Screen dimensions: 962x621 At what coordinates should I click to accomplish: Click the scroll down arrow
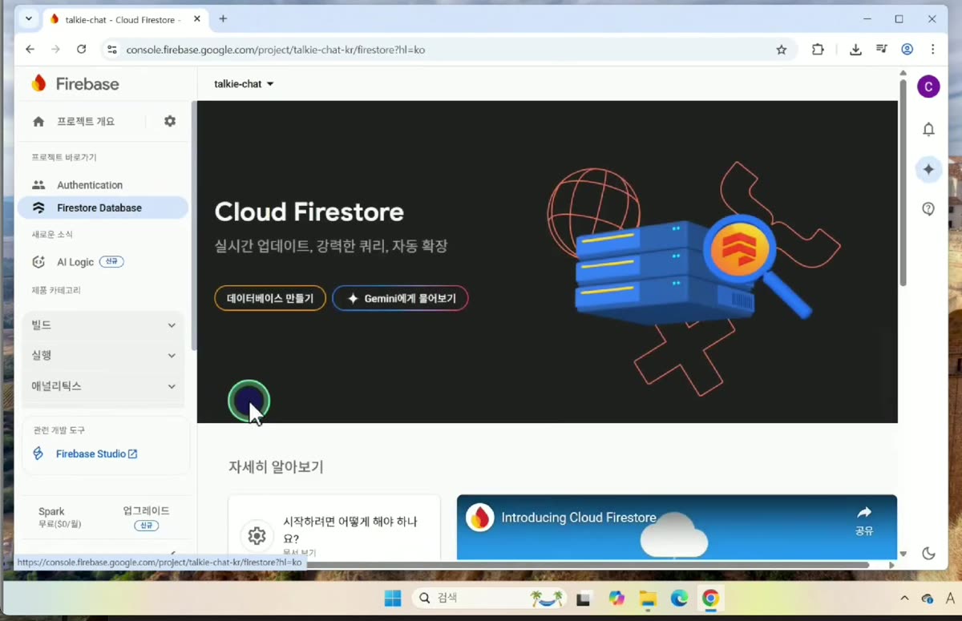903,554
